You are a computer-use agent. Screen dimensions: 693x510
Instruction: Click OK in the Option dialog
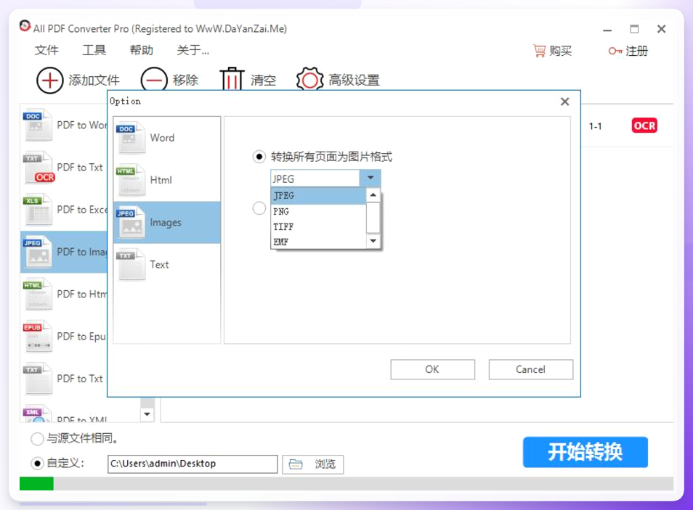click(x=433, y=369)
